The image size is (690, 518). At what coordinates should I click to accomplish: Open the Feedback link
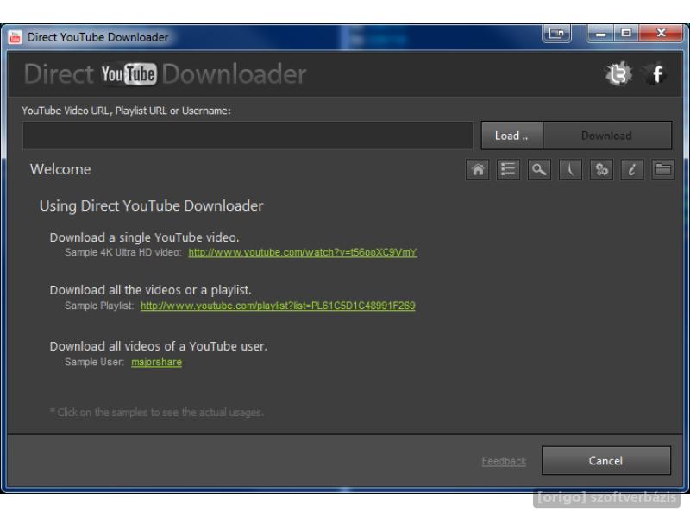point(504,462)
